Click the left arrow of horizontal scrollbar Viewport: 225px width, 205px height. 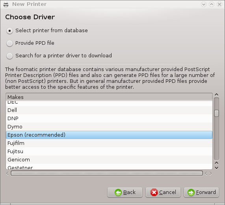point(7,174)
